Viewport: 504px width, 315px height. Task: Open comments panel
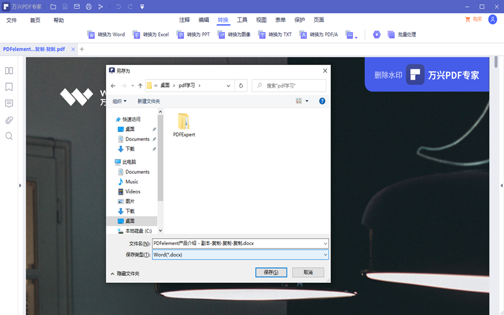pos(9,103)
